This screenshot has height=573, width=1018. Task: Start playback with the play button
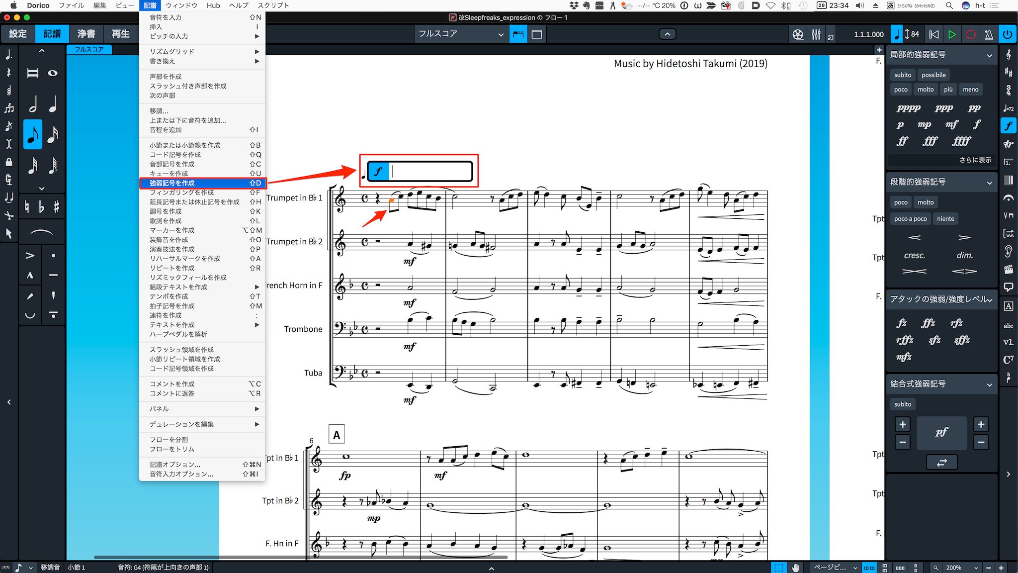(952, 34)
